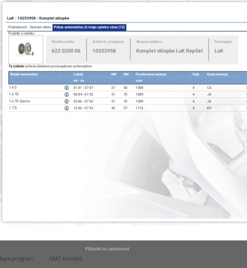
Task: Select the 1.6 D model row
Action: [x=128, y=88]
